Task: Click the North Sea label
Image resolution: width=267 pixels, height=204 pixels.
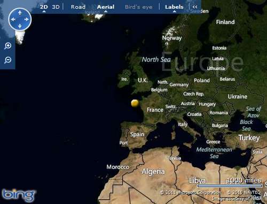Action: coord(156,59)
